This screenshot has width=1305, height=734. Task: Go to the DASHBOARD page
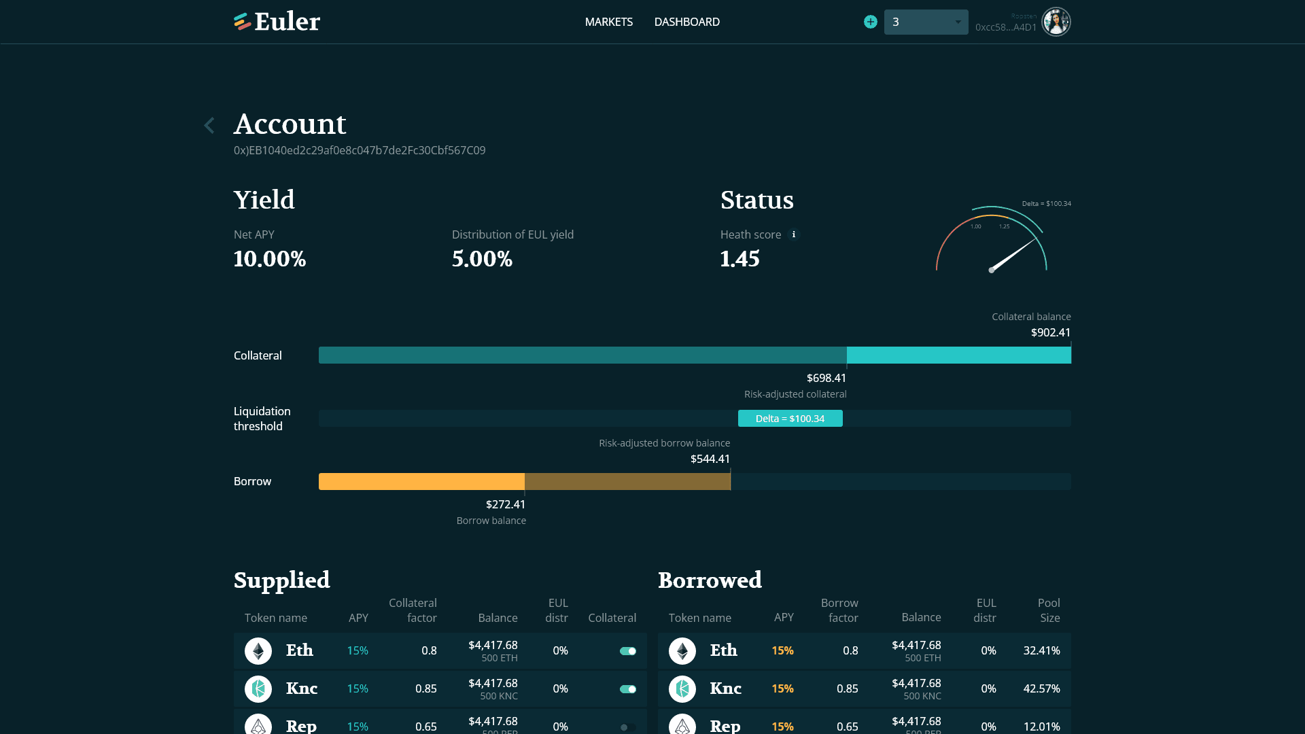click(x=686, y=22)
